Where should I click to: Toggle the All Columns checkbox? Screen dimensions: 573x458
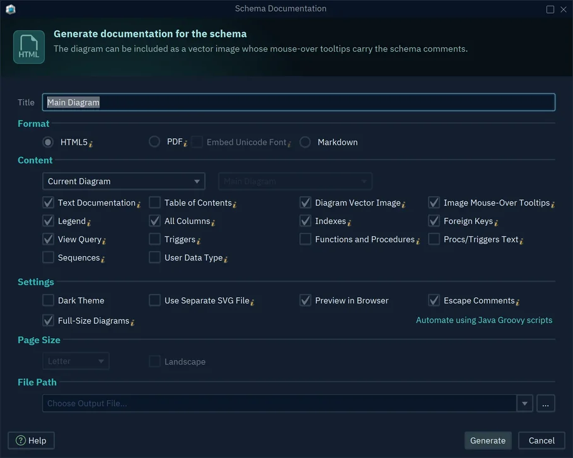[154, 221]
